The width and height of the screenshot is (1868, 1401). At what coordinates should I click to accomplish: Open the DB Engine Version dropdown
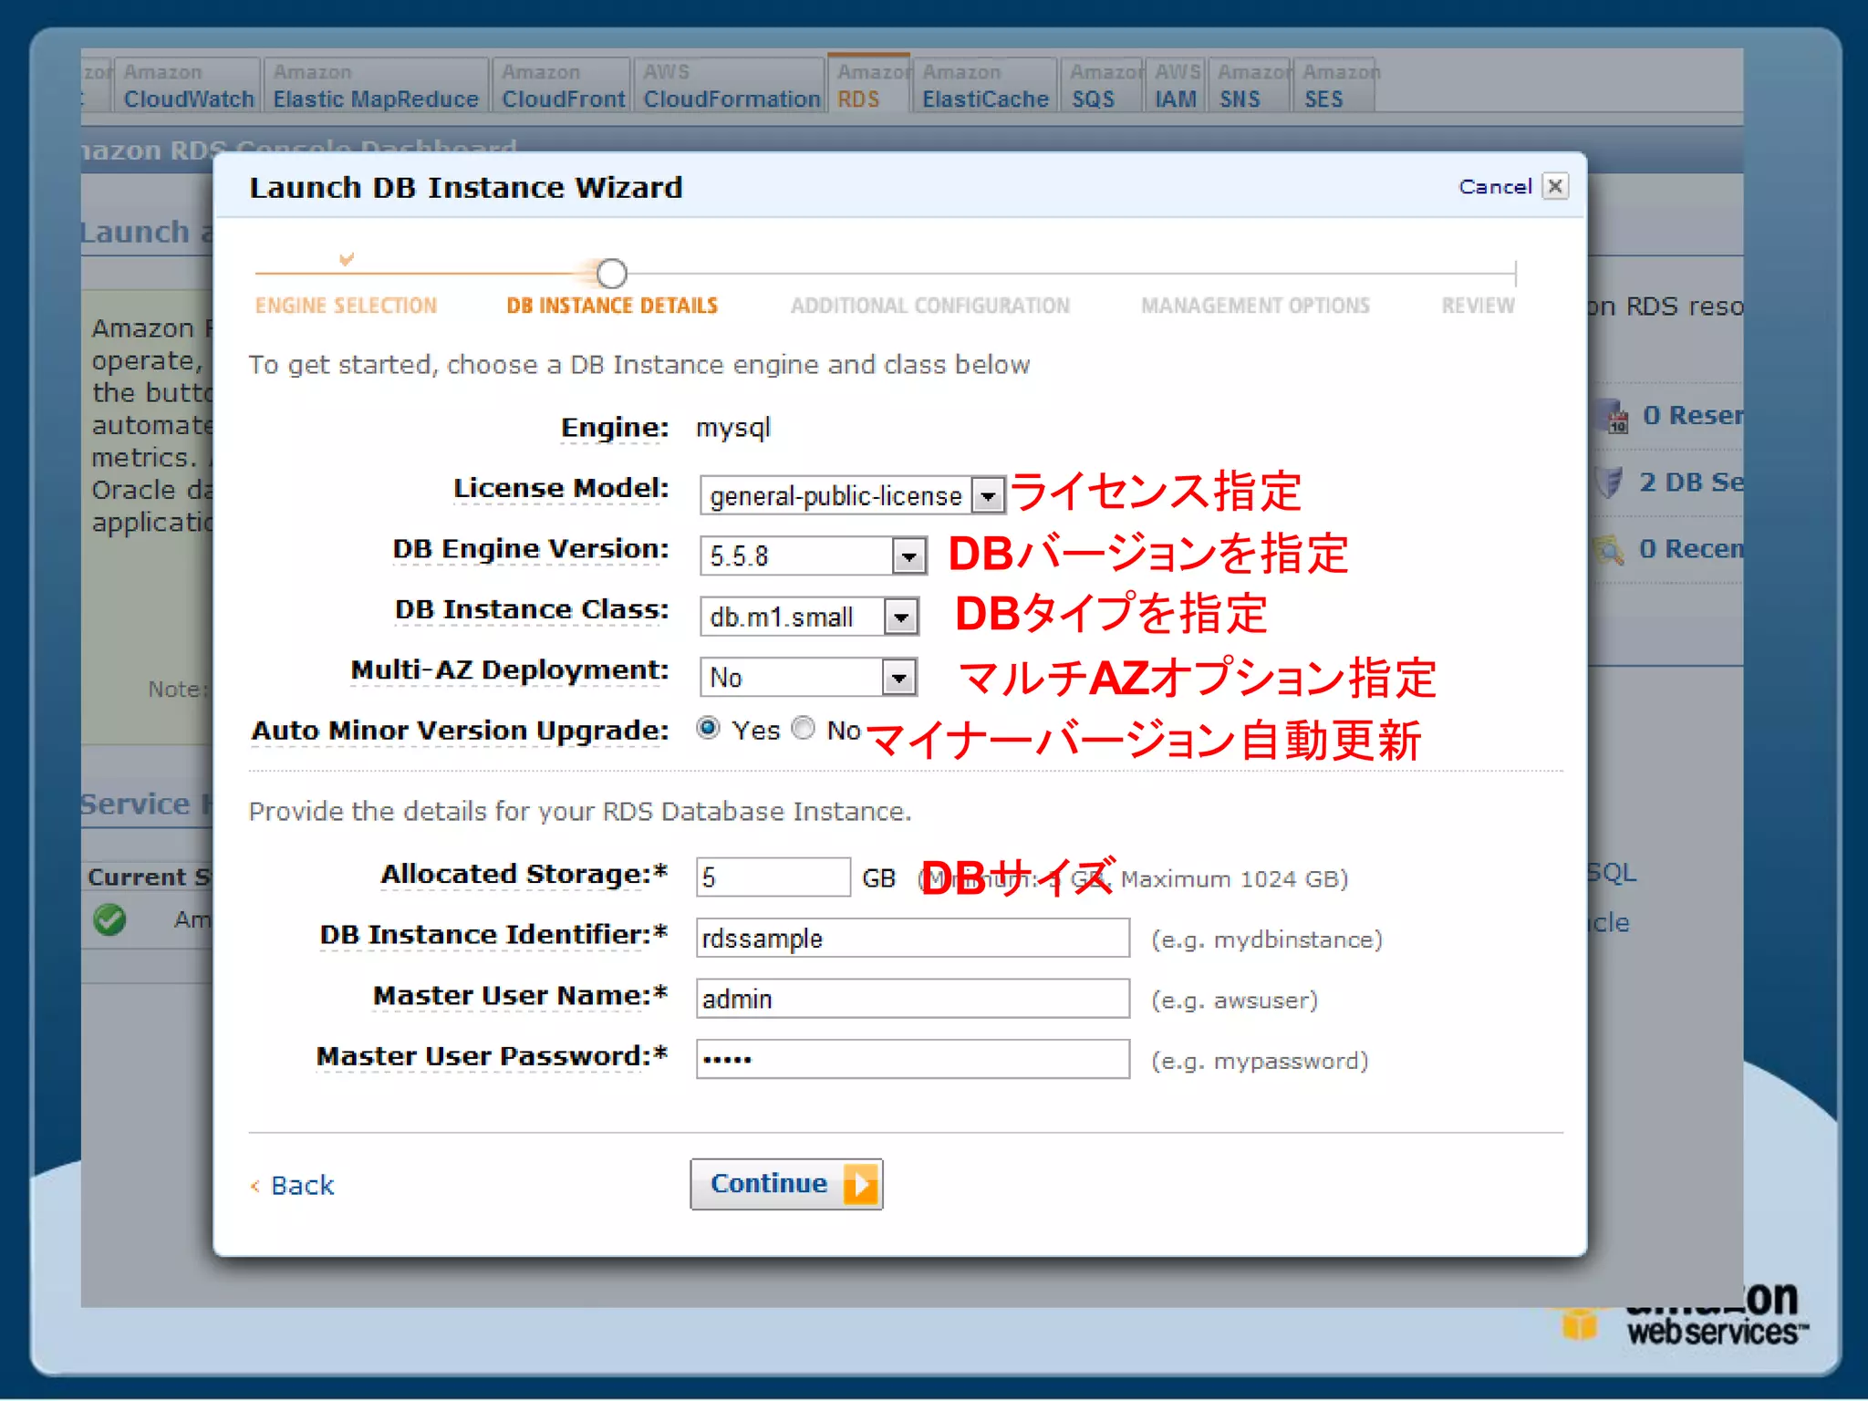813,555
